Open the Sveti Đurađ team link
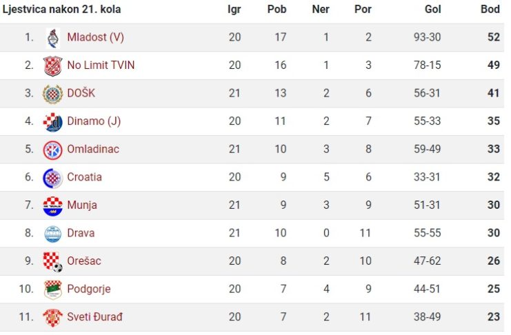Viewport: 511px width, 335px height. coord(95,317)
